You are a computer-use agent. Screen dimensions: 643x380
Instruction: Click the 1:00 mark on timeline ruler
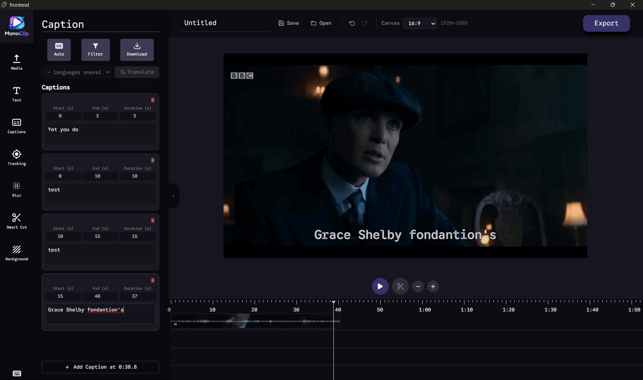(425, 310)
